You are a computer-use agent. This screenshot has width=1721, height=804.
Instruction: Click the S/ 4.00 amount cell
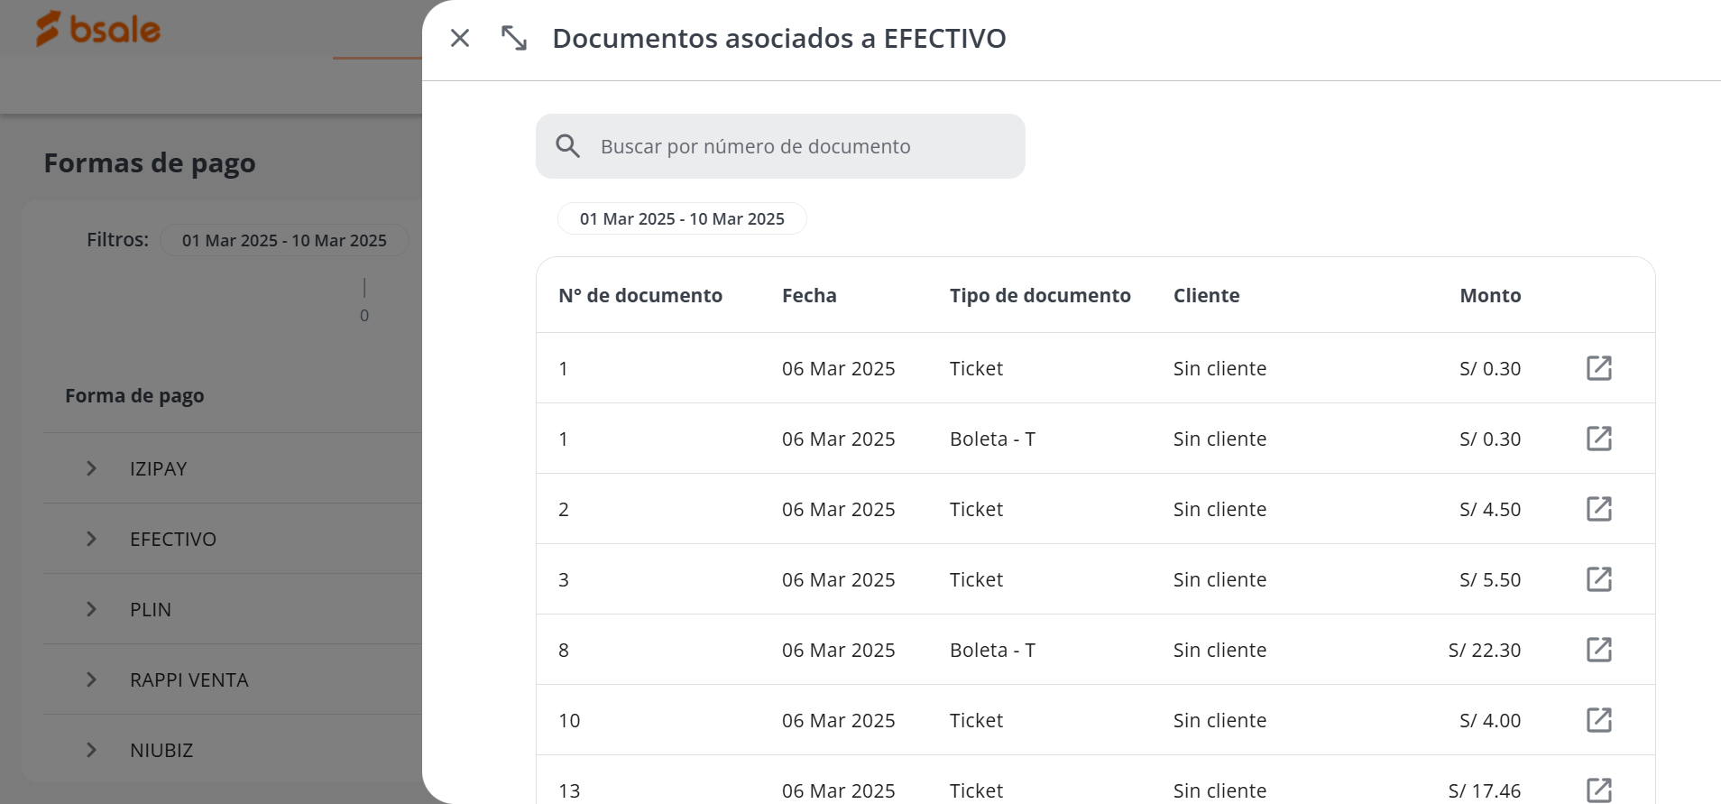(x=1490, y=720)
